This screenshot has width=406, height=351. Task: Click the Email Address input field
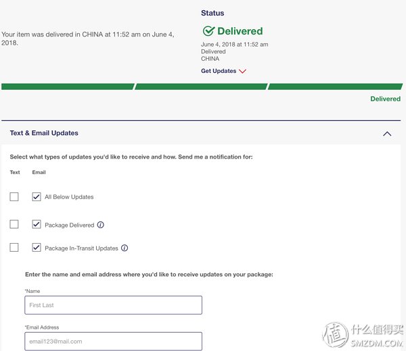tap(114, 341)
